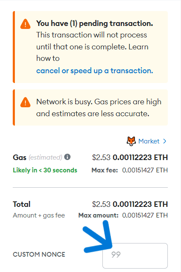Image resolution: width=181 pixels, height=272 pixels.
Task: Click the Max amount 0.00151427 ETH value
Action: [x=145, y=215]
